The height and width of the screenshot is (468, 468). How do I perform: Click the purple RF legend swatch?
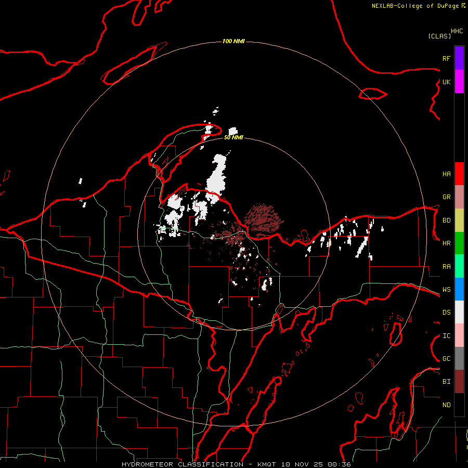click(459, 58)
